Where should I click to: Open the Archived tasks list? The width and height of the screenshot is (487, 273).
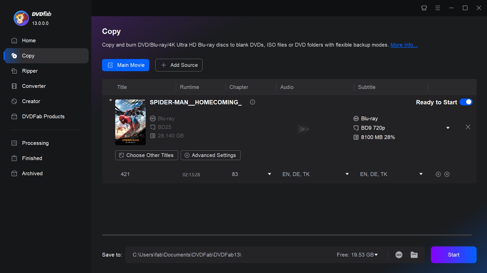[x=32, y=173]
